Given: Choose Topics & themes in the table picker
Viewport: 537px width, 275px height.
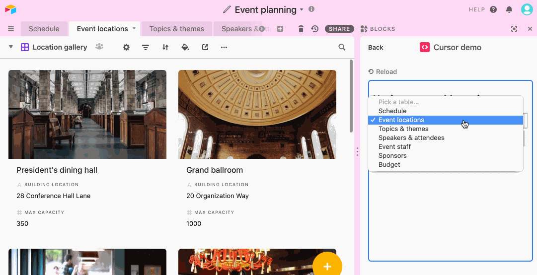Looking at the screenshot, I should point(446,129).
